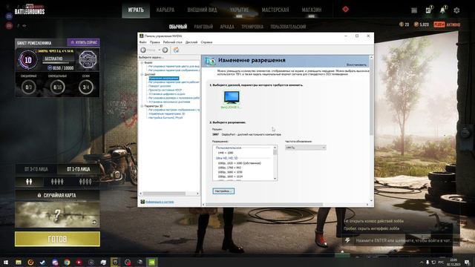Open Установка цифрового аудио tree item
Viewport: 475px width, 267px height.
point(166,94)
